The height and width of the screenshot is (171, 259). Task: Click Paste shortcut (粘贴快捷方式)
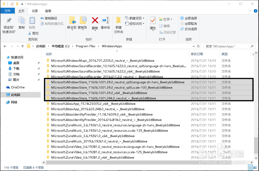click(52, 24)
